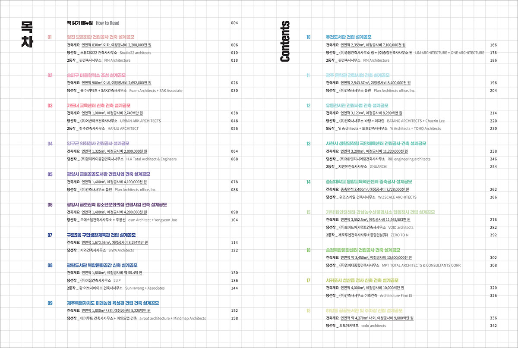Click page number '144'

pos(234,288)
